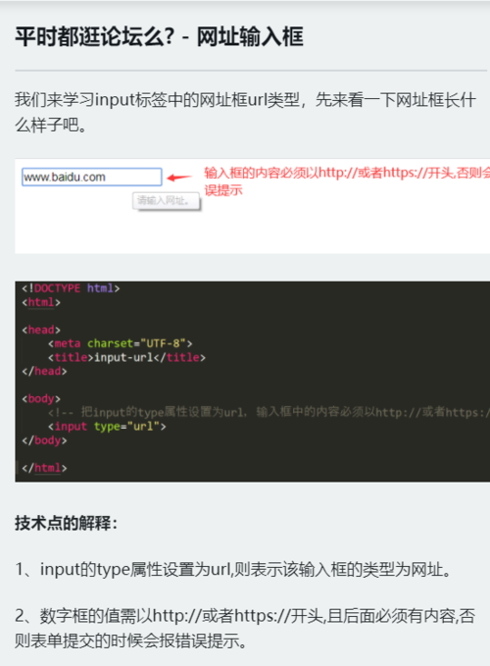Image resolution: width=490 pixels, height=666 pixels.
Task: Click the closing </body> tag line
Action: [44, 440]
